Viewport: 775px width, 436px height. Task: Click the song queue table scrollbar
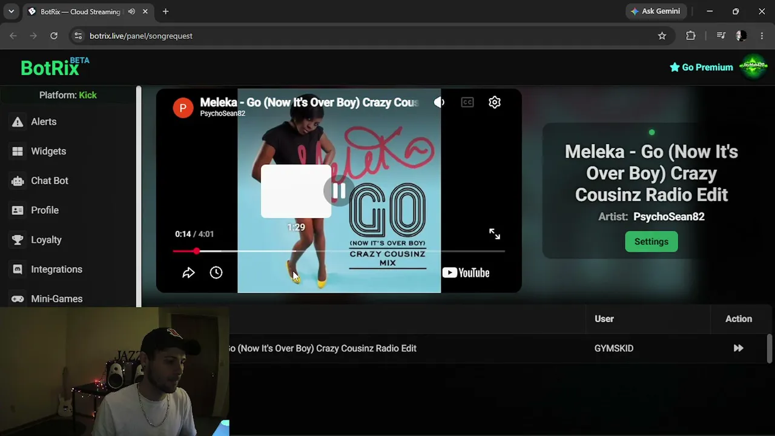(770, 348)
